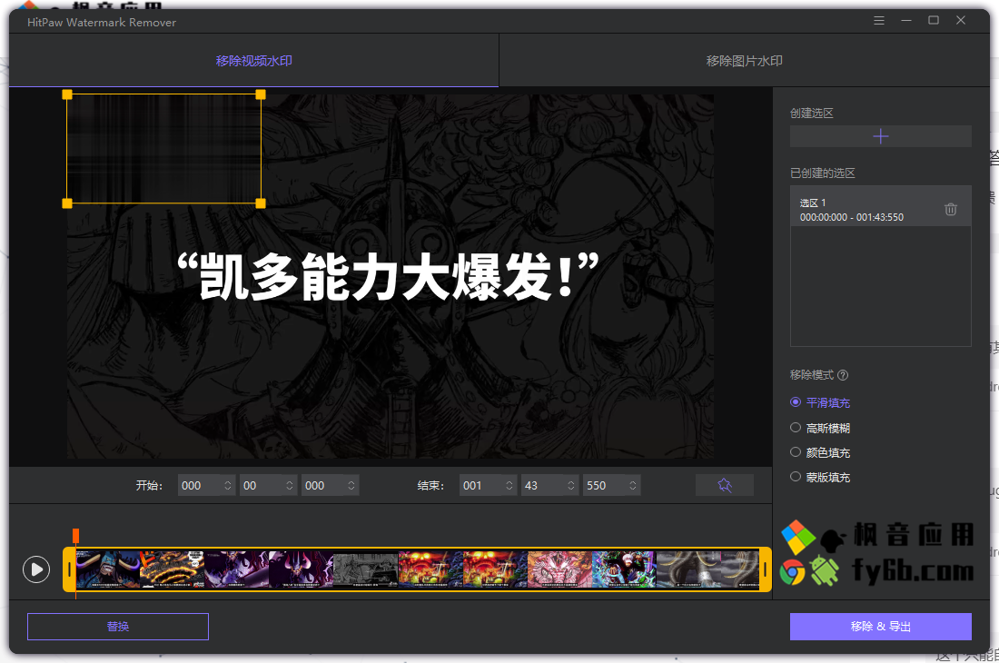Switch to 移除图片水印 tab
This screenshot has width=999, height=663.
744,61
